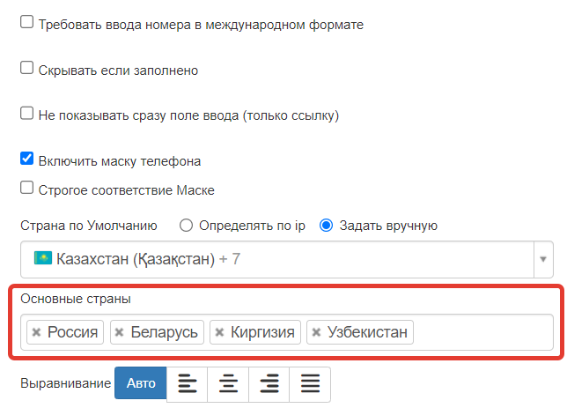This screenshot has height=408, width=567.
Task: Select 'Определять по ip' radio button
Action: click(x=186, y=226)
